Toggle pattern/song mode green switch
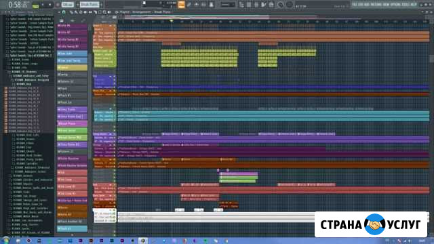Screen dimensions: 434x244 [35, 5]
